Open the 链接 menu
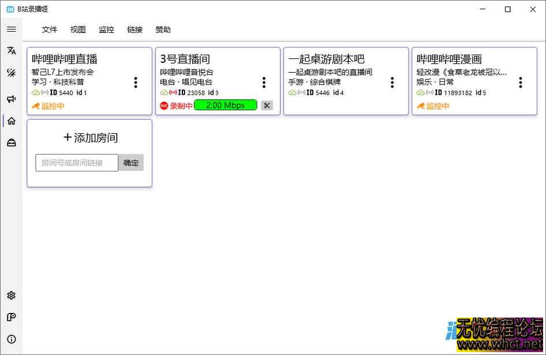This screenshot has width=546, height=355. coord(134,29)
